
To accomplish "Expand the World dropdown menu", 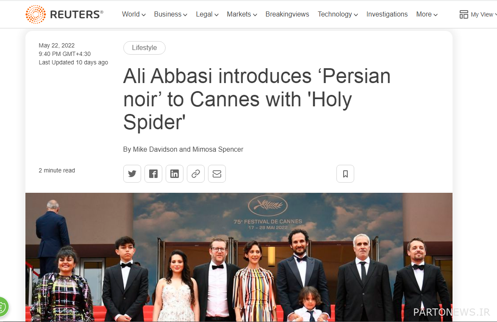I will pyautogui.click(x=134, y=14).
